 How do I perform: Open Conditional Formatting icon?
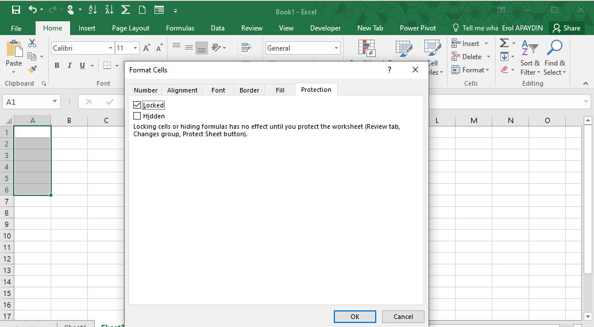(367, 48)
